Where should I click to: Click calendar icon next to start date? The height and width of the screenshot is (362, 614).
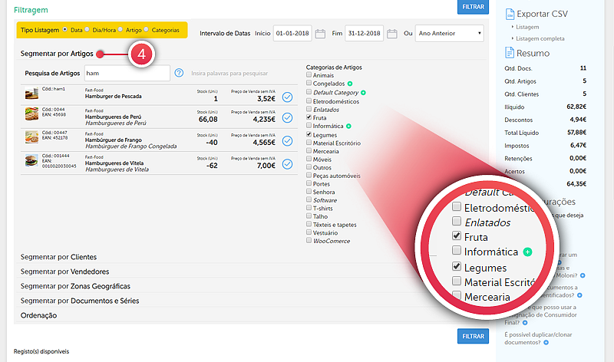[328, 34]
